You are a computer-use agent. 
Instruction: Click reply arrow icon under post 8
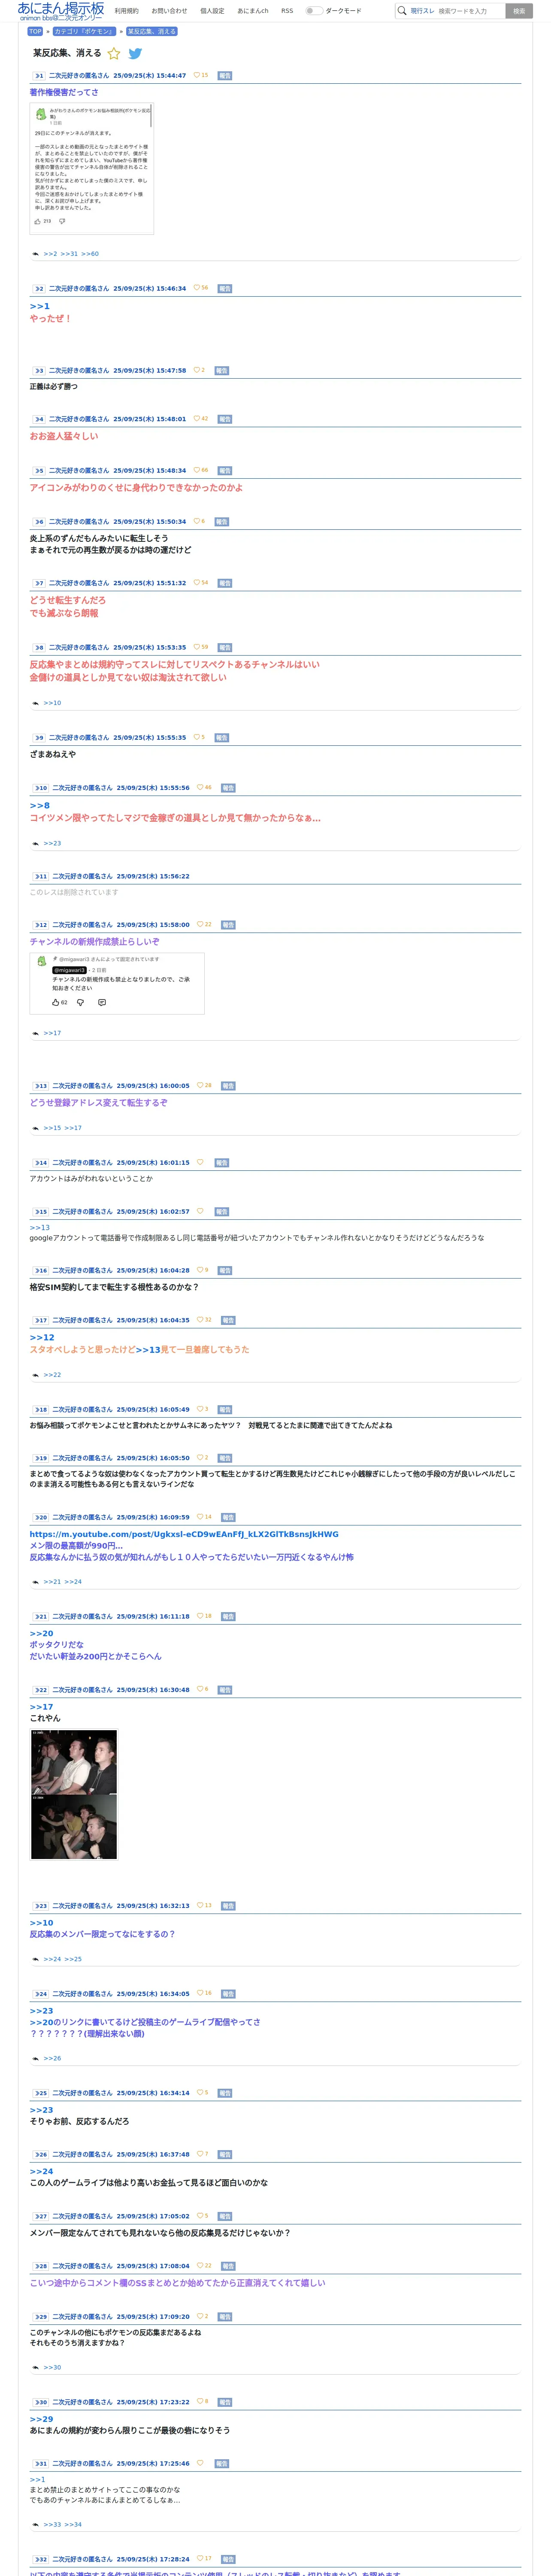pos(36,703)
